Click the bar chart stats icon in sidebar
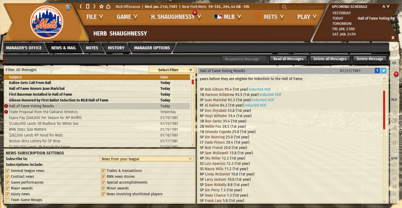 (x=394, y=127)
